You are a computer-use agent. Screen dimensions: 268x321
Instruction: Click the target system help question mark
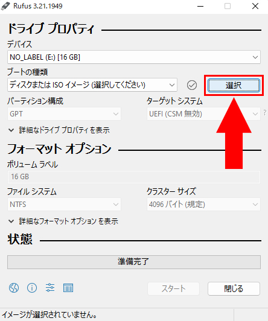pos(265,112)
